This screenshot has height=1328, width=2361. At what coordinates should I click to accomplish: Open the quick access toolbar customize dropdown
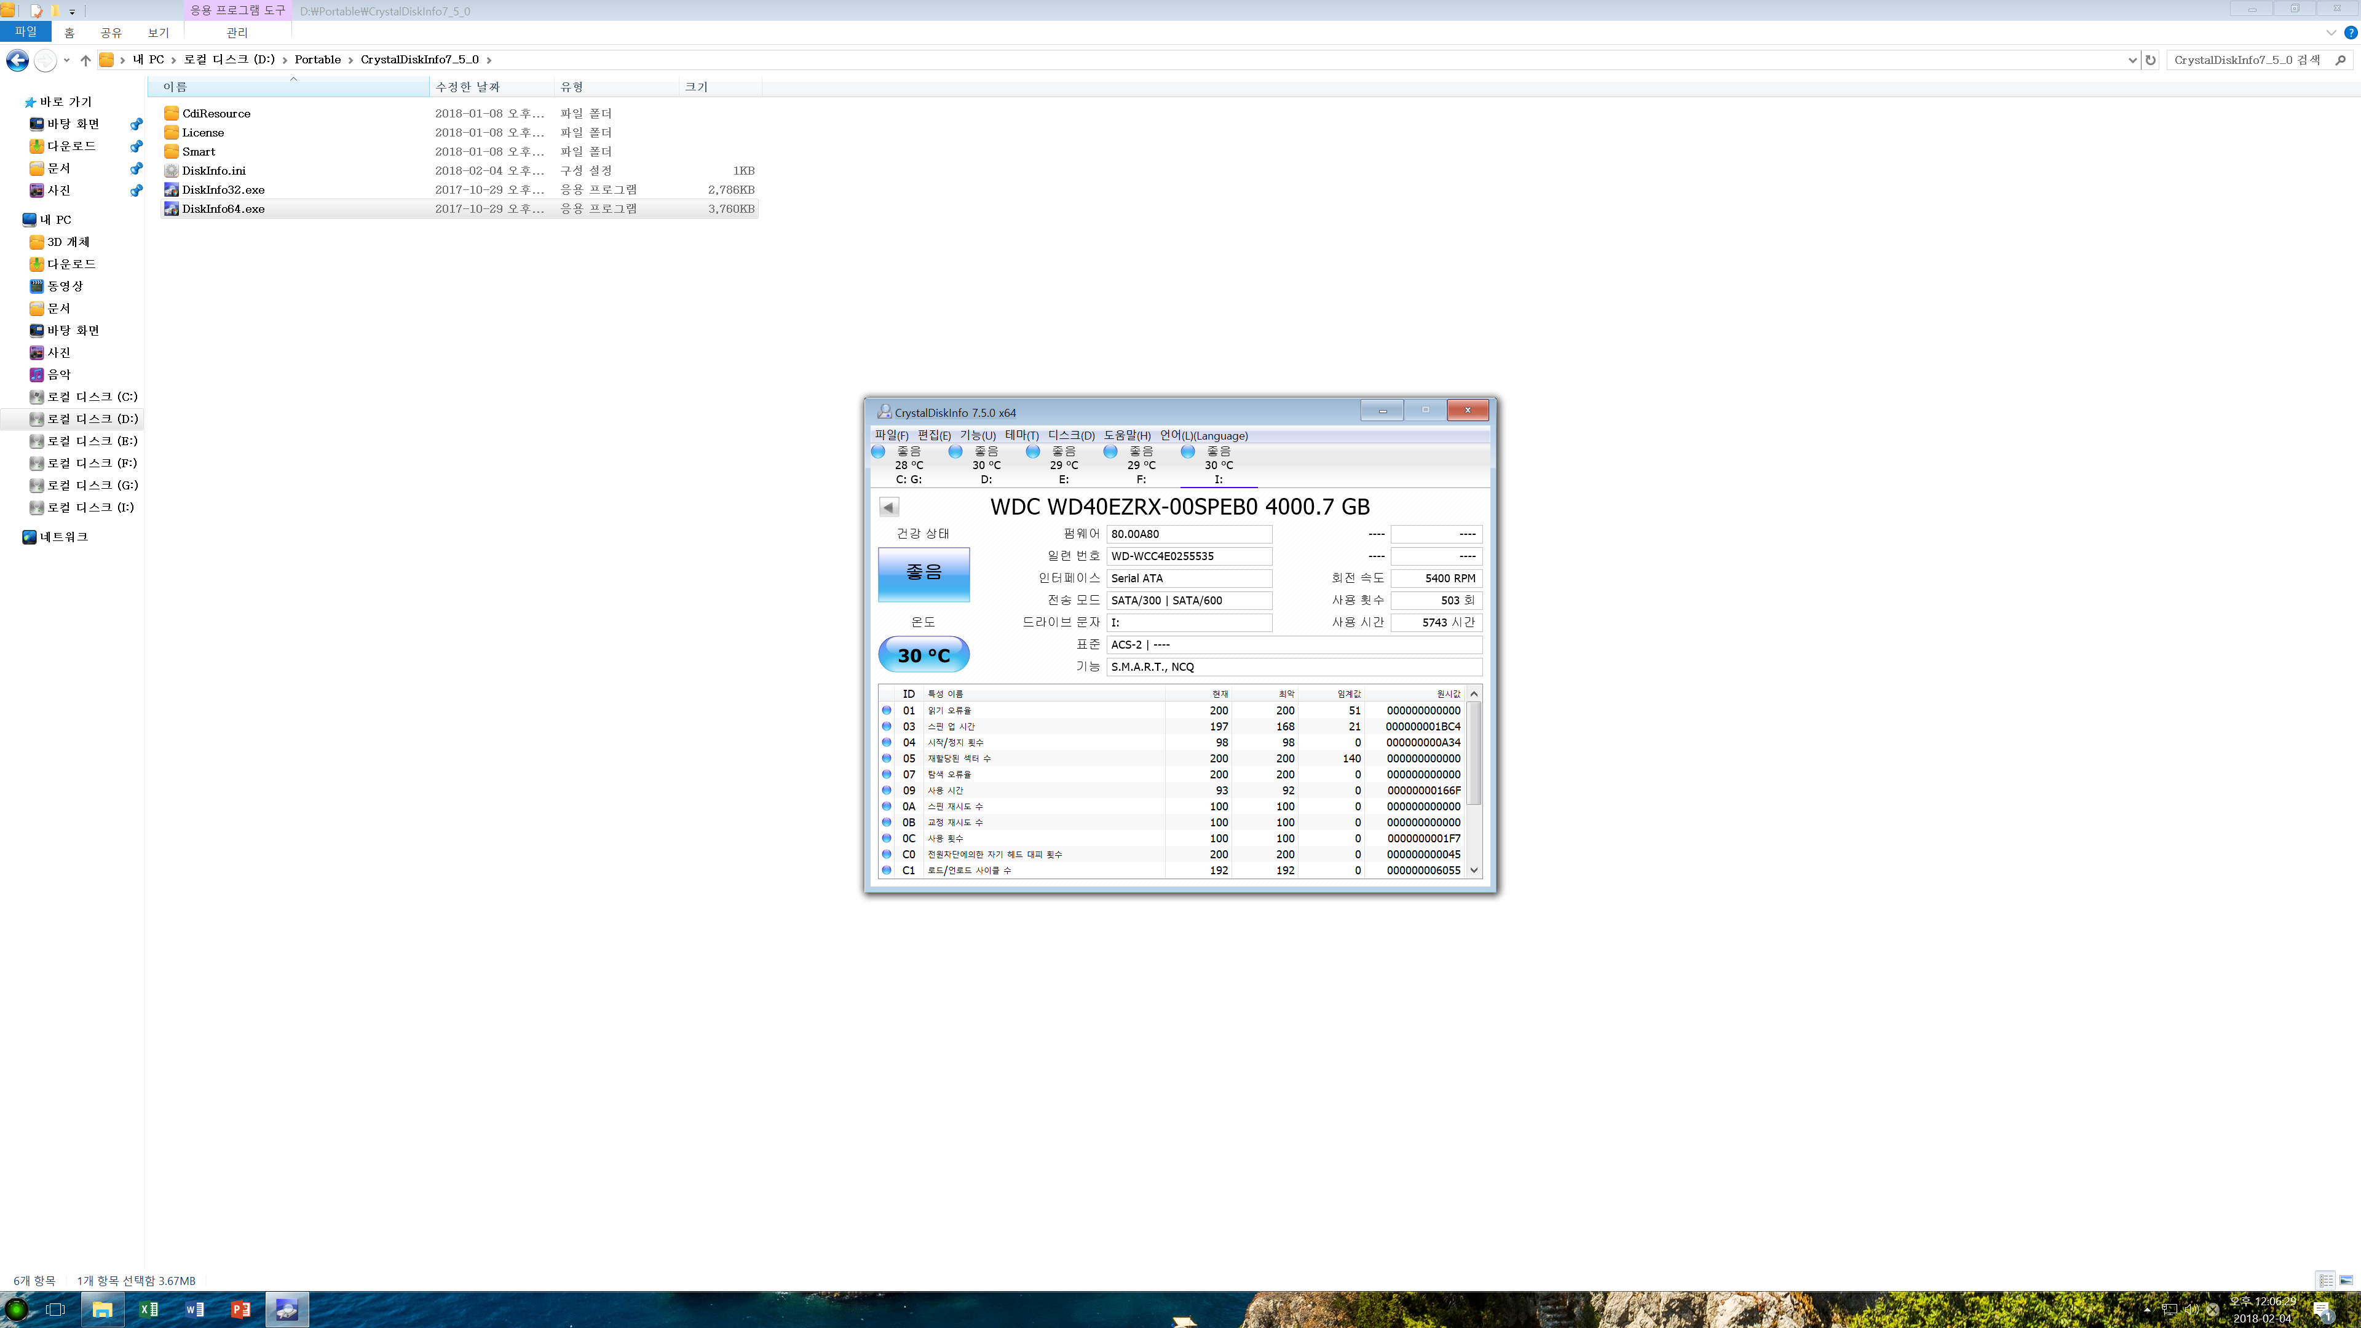[71, 11]
